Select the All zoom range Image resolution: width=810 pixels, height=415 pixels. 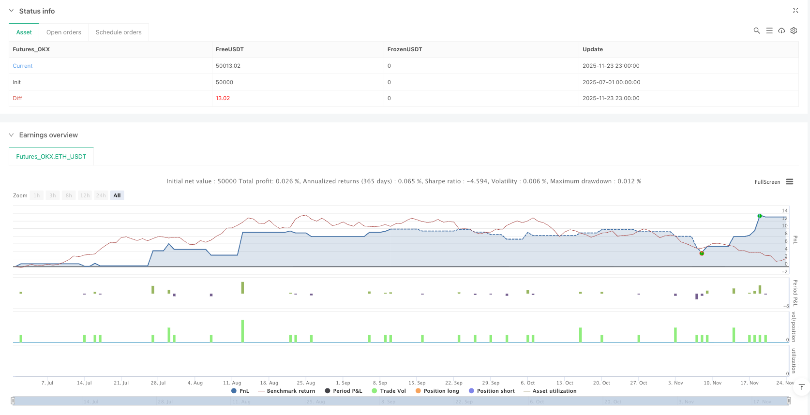click(117, 195)
